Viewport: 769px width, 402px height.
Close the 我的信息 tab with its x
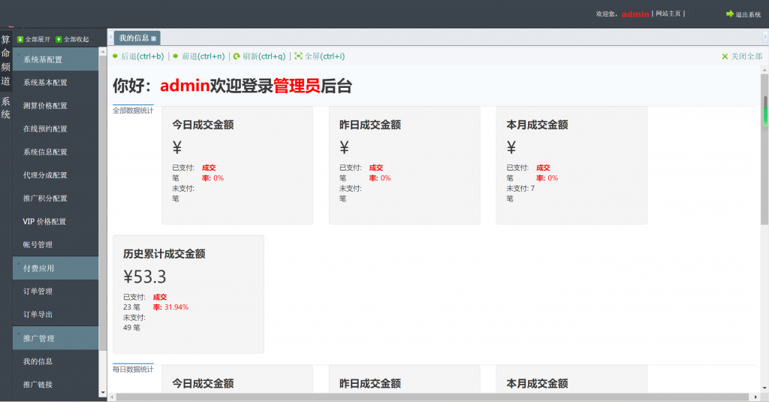154,38
